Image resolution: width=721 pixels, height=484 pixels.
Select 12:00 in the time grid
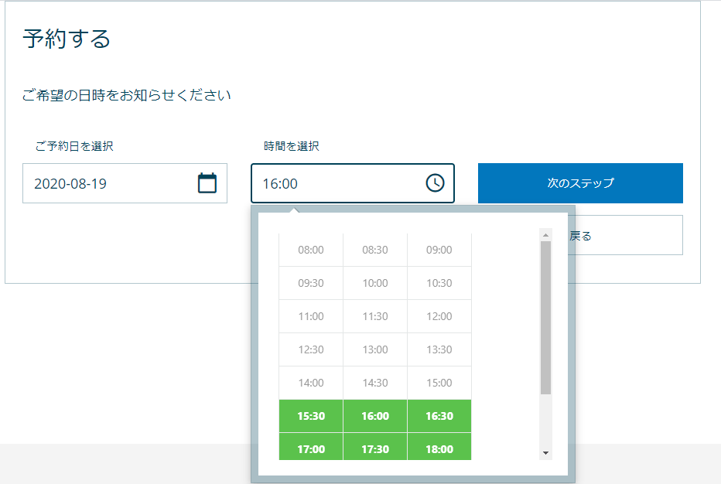439,316
